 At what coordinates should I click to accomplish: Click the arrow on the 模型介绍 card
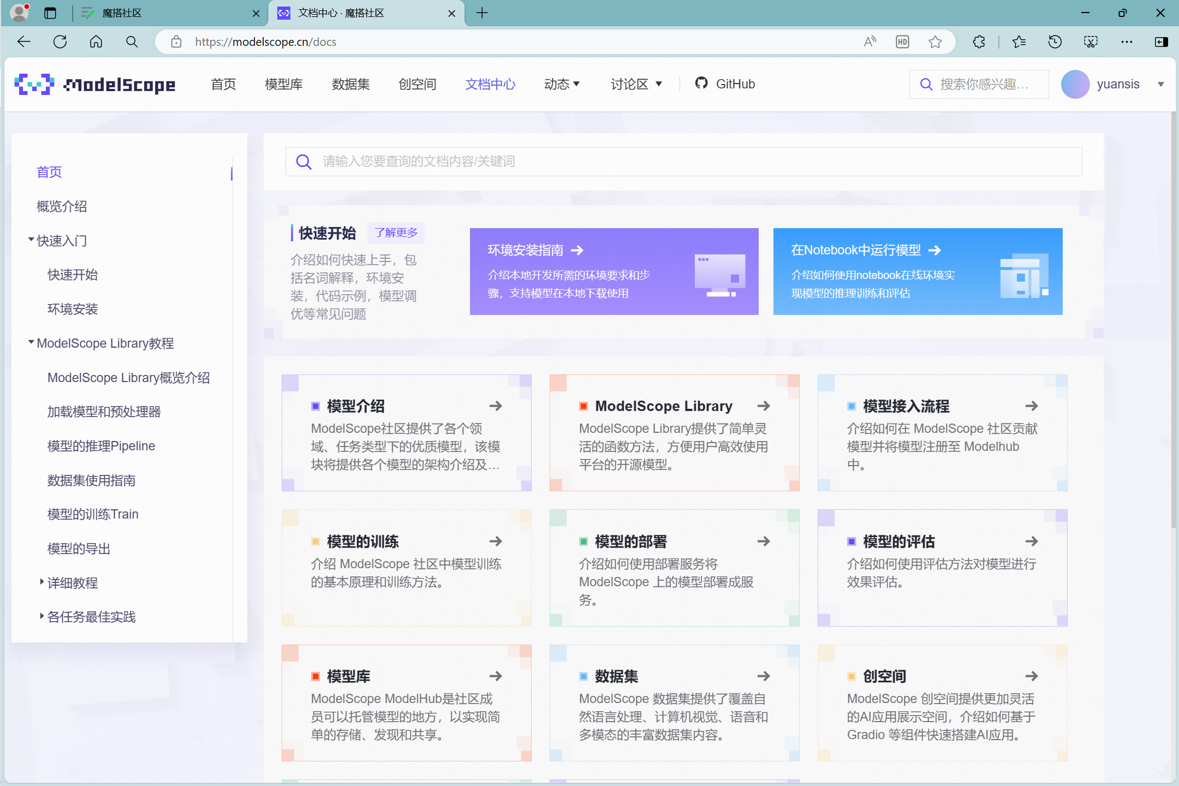496,406
